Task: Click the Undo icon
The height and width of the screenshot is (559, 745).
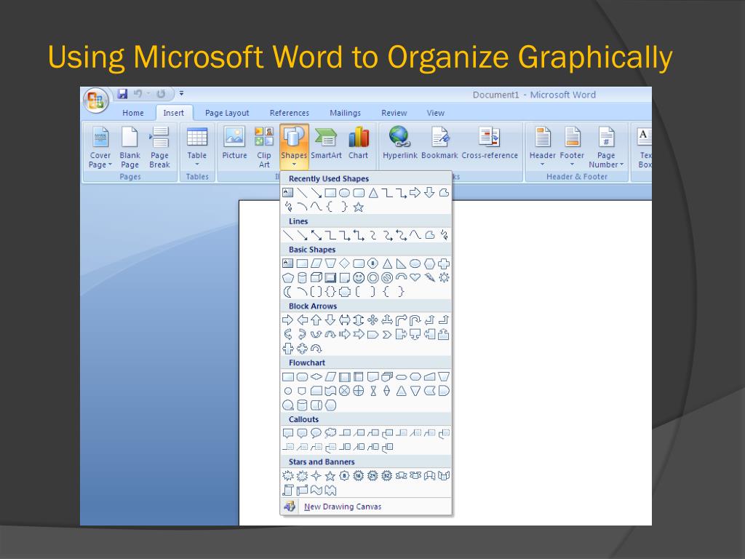Action: tap(138, 94)
